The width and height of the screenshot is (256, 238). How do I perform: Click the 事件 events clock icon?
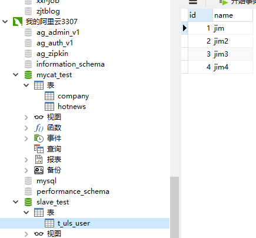[39, 138]
